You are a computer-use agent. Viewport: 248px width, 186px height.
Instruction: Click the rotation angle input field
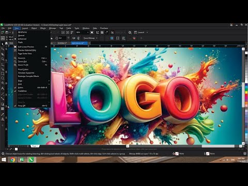pos(62,38)
